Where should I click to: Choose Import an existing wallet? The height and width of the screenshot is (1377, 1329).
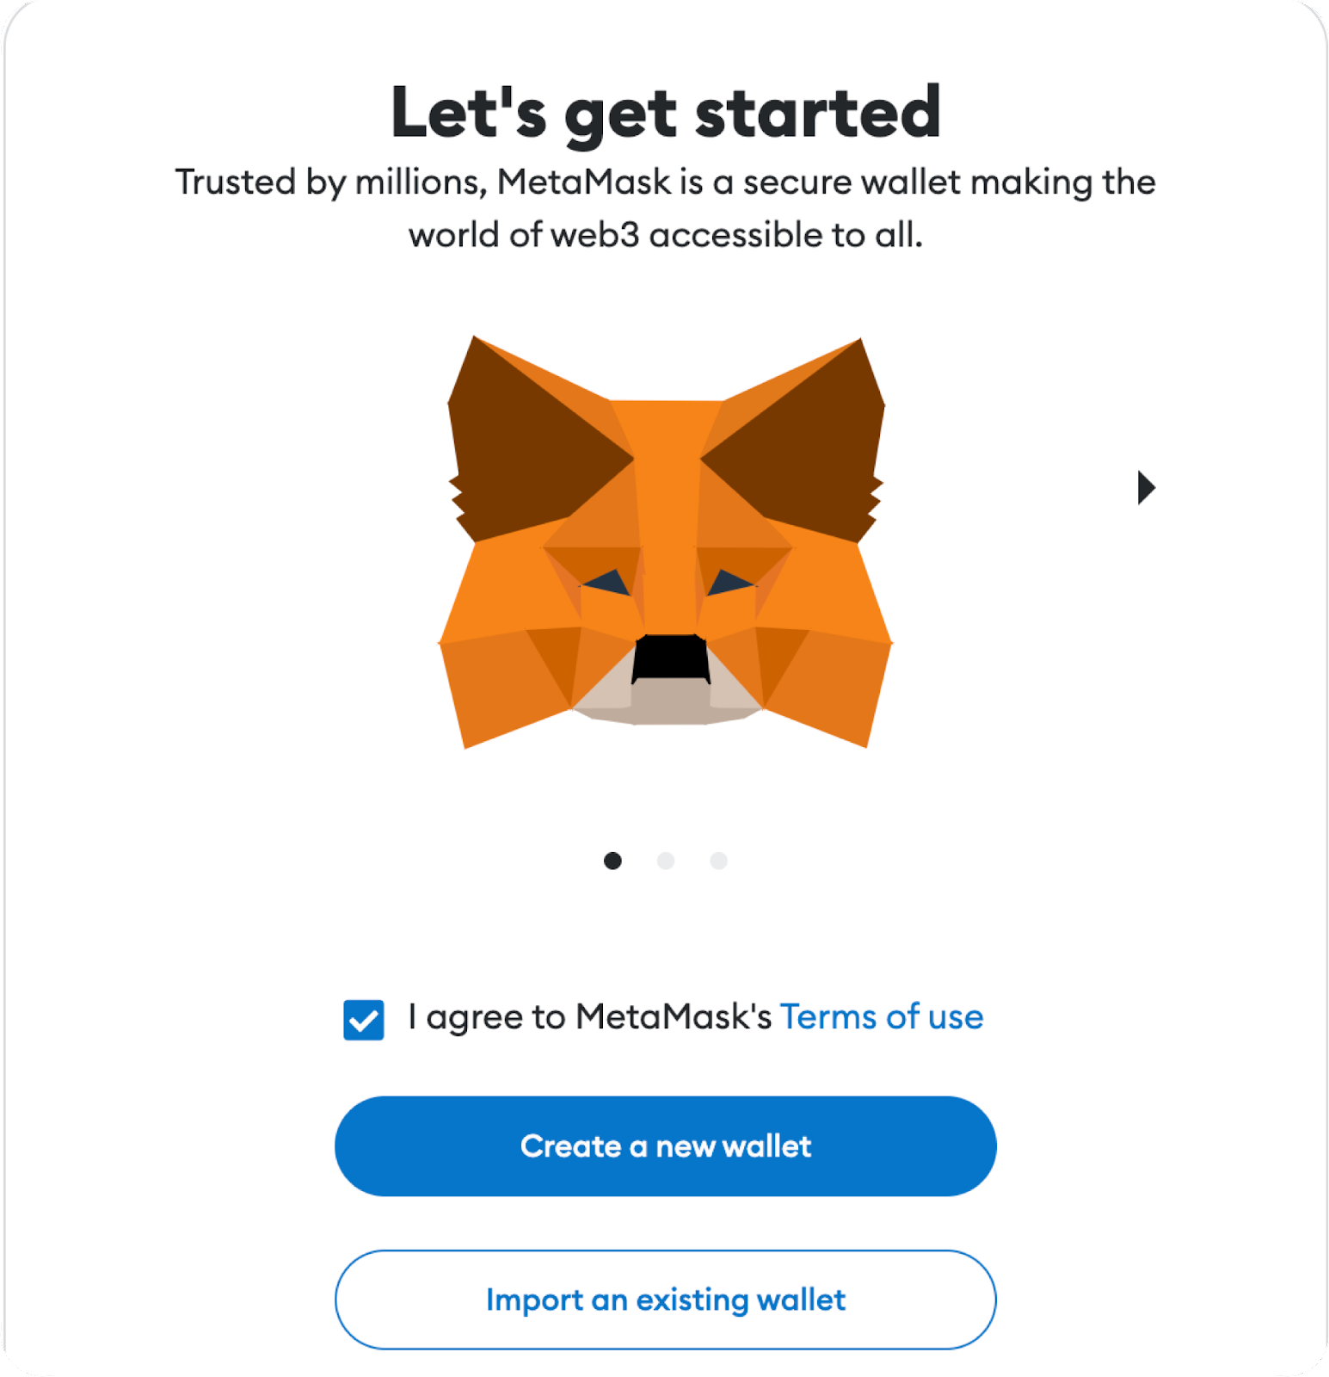coord(666,1300)
